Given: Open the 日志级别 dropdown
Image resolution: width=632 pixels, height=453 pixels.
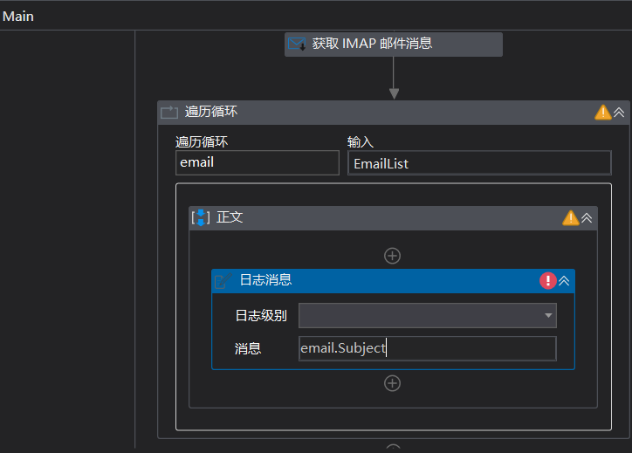Looking at the screenshot, I should pos(427,316).
